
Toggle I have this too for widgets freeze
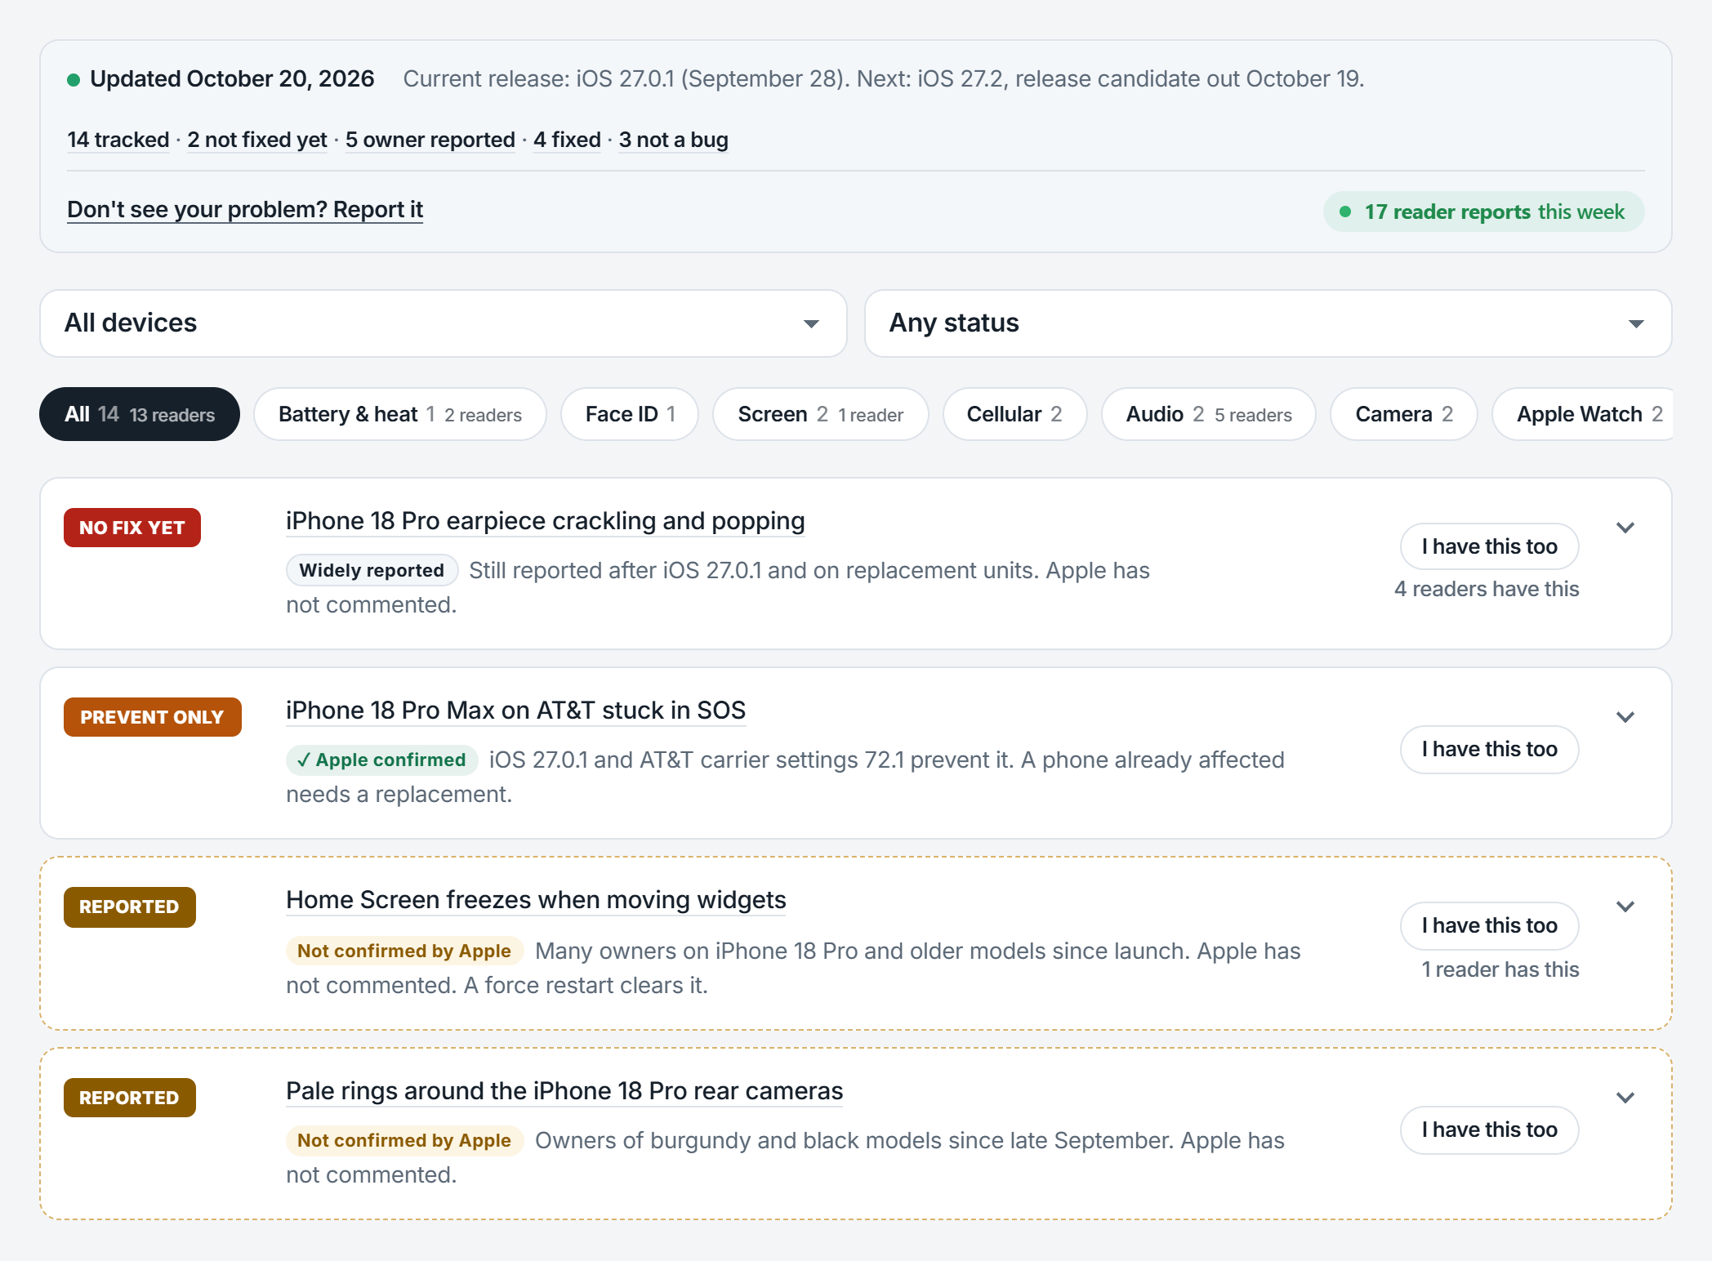click(1489, 925)
